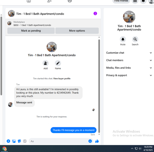The image size is (154, 152).
Task: Search in conversation with magnifier icon
Action: (x=135, y=39)
